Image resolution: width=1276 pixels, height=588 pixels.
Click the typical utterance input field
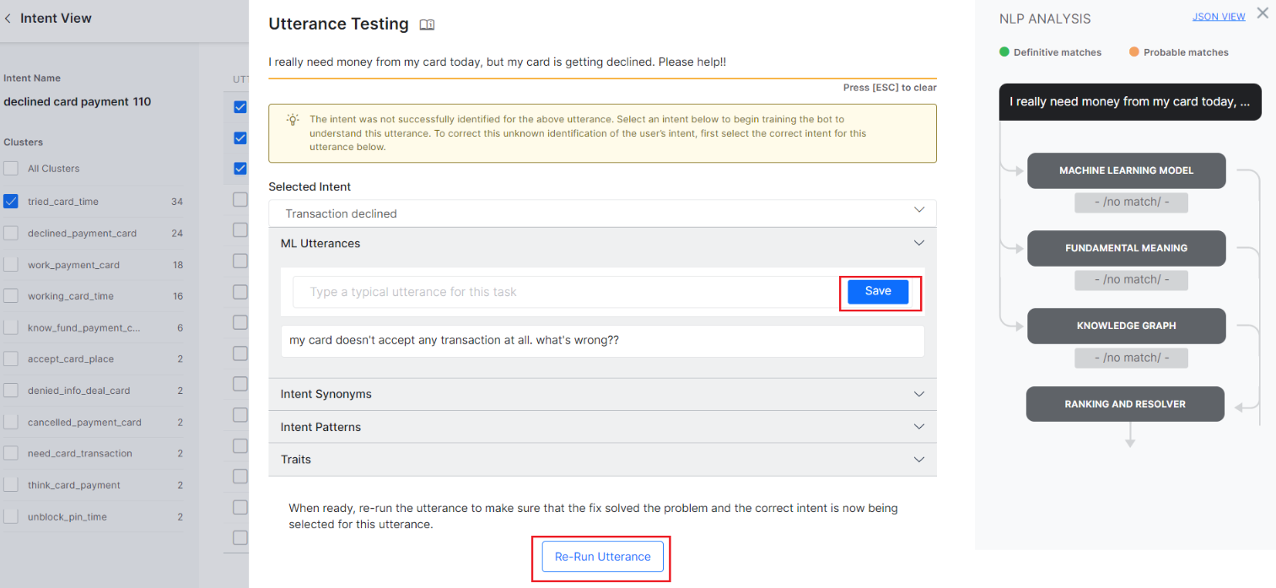tap(565, 292)
